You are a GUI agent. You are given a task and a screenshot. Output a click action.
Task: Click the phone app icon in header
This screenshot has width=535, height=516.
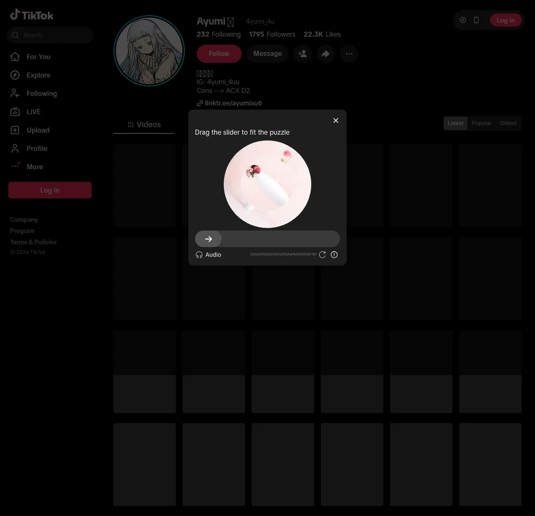coord(476,20)
